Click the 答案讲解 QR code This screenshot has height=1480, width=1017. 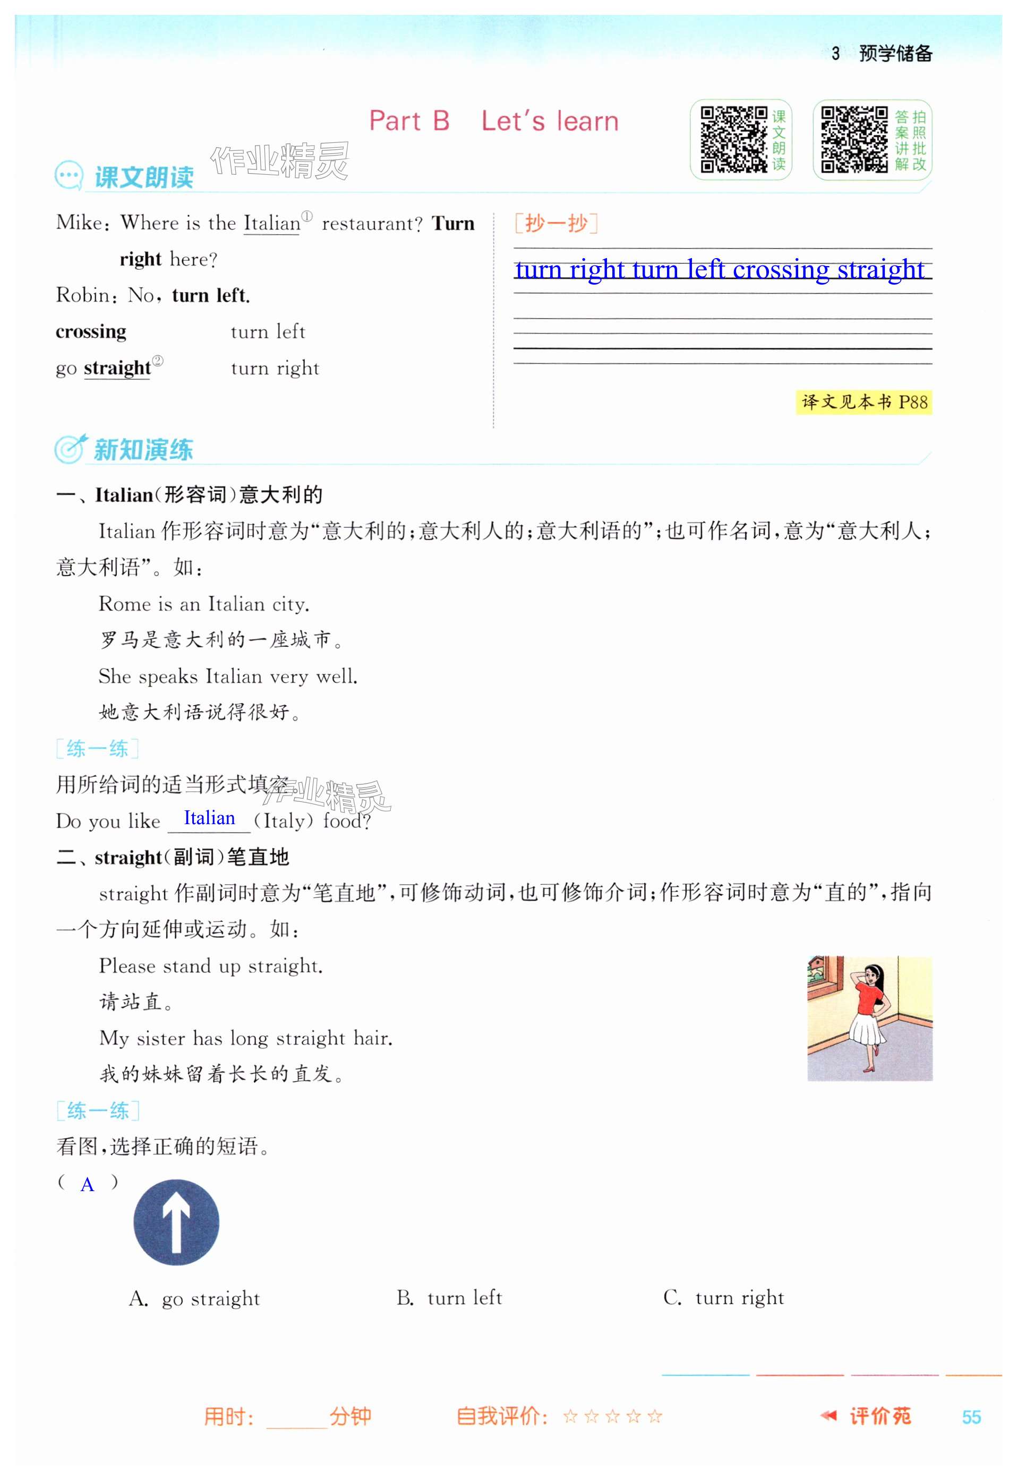[854, 139]
